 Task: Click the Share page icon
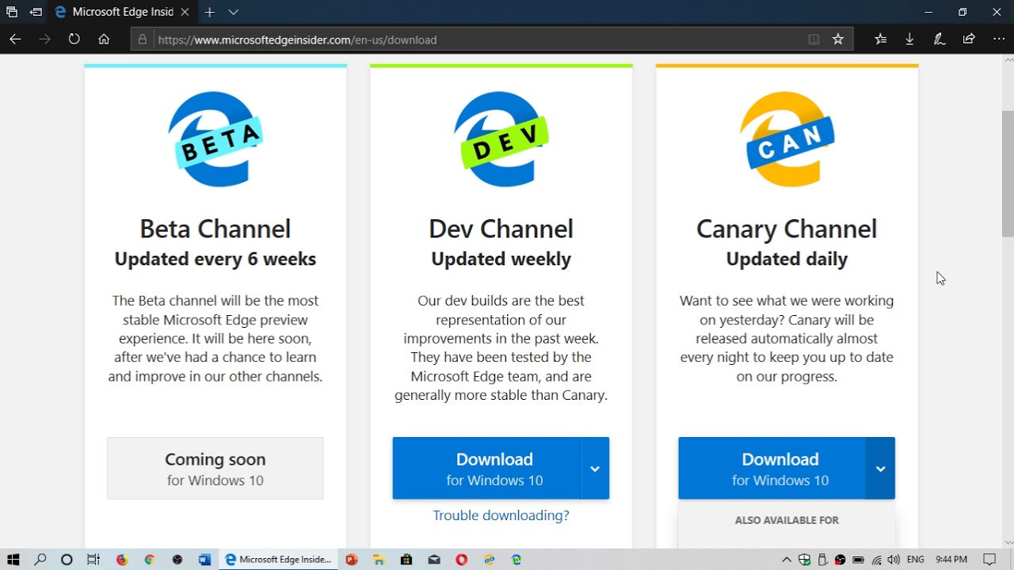968,39
